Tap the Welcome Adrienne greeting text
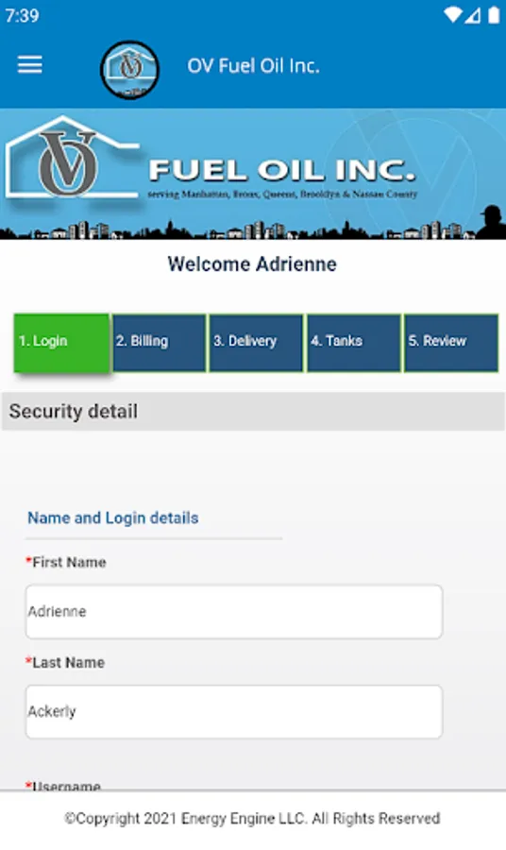This screenshot has width=506, height=850. point(252,264)
